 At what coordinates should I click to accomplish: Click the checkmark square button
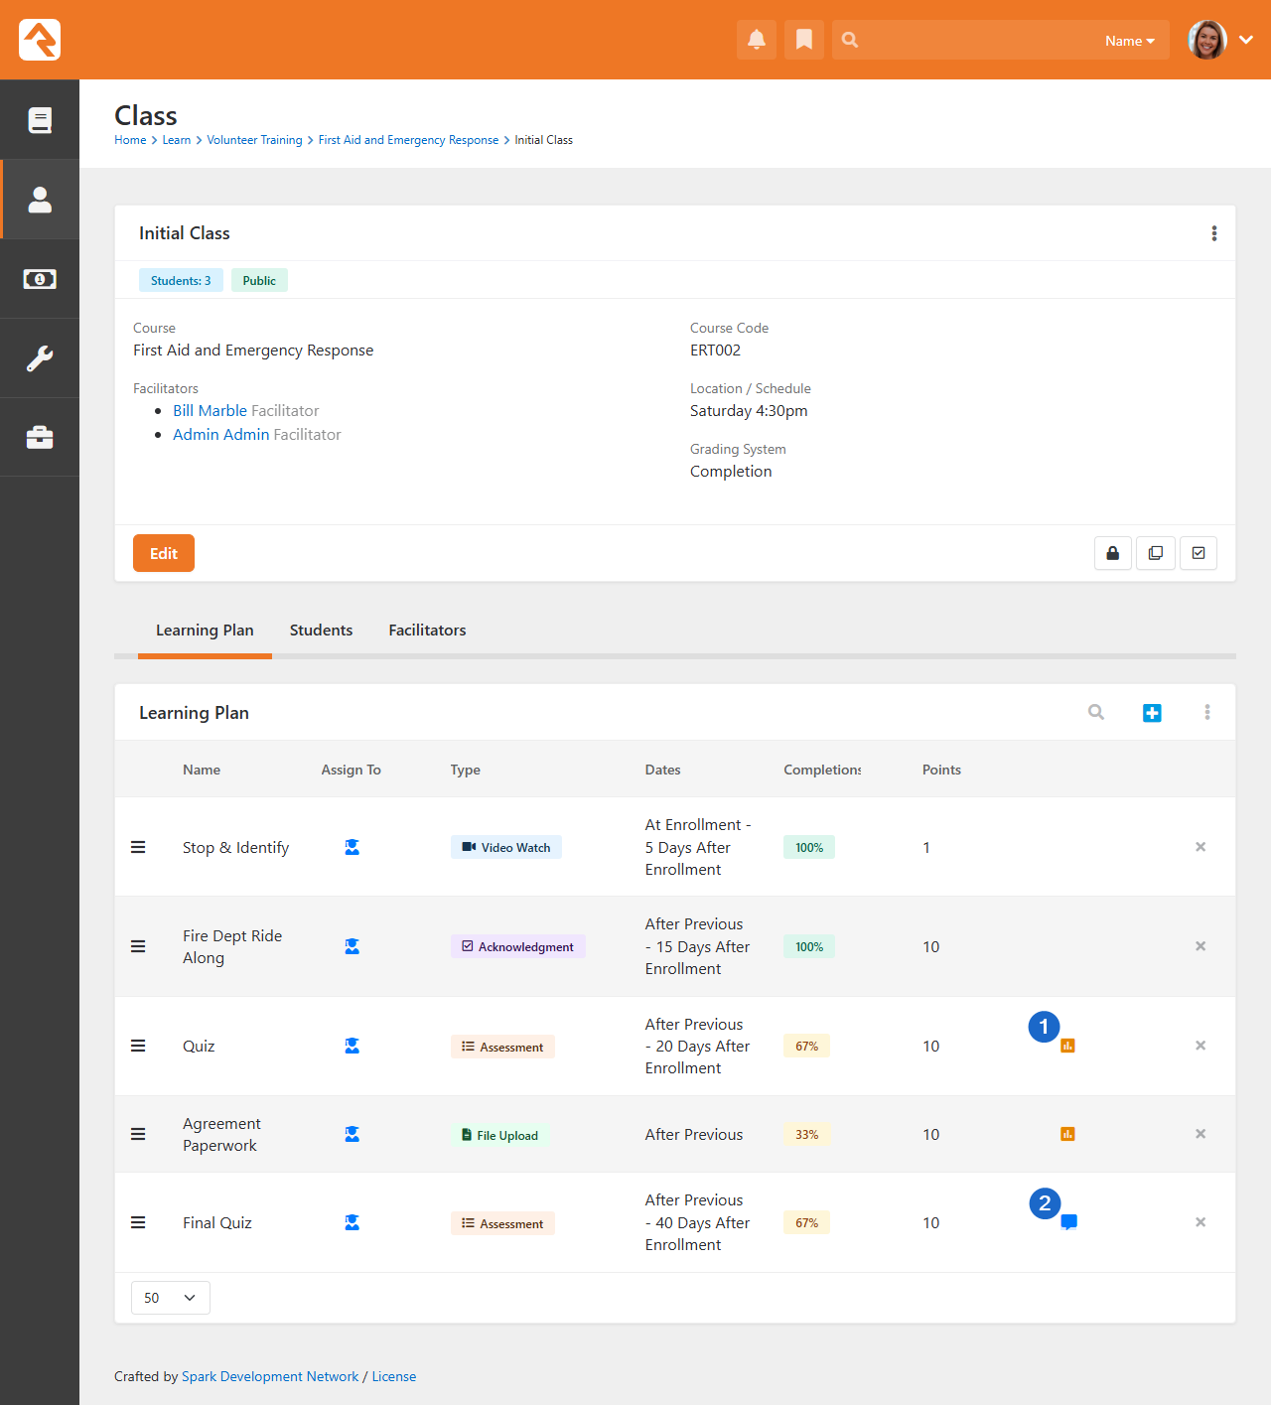point(1199,553)
